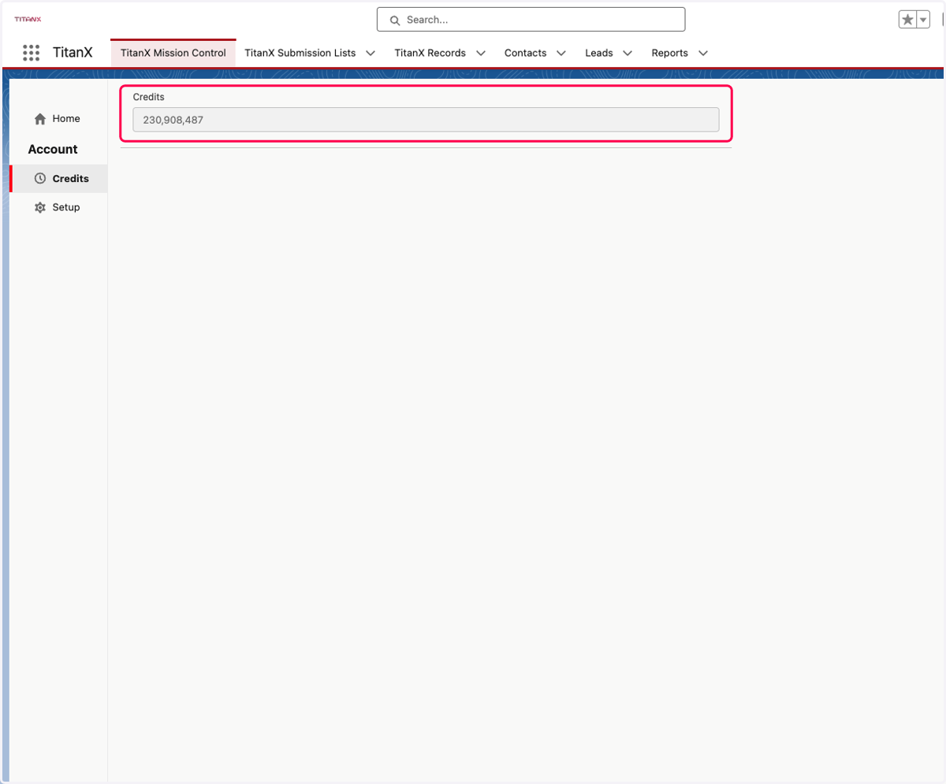Open the Leads tab
946x784 pixels.
click(598, 53)
